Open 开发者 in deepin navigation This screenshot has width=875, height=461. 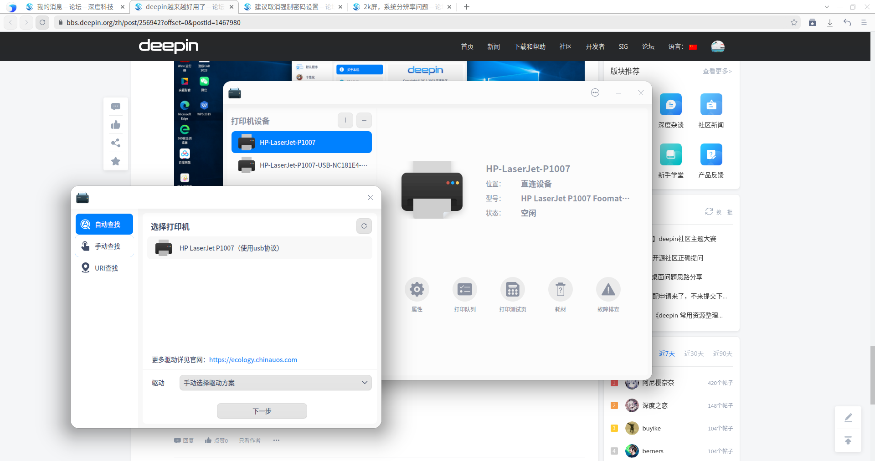coord(595,46)
